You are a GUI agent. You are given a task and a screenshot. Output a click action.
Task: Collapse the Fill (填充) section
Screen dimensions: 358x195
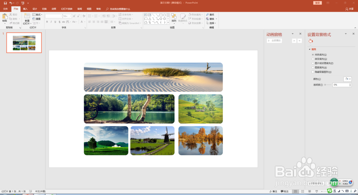pyautogui.click(x=310, y=49)
